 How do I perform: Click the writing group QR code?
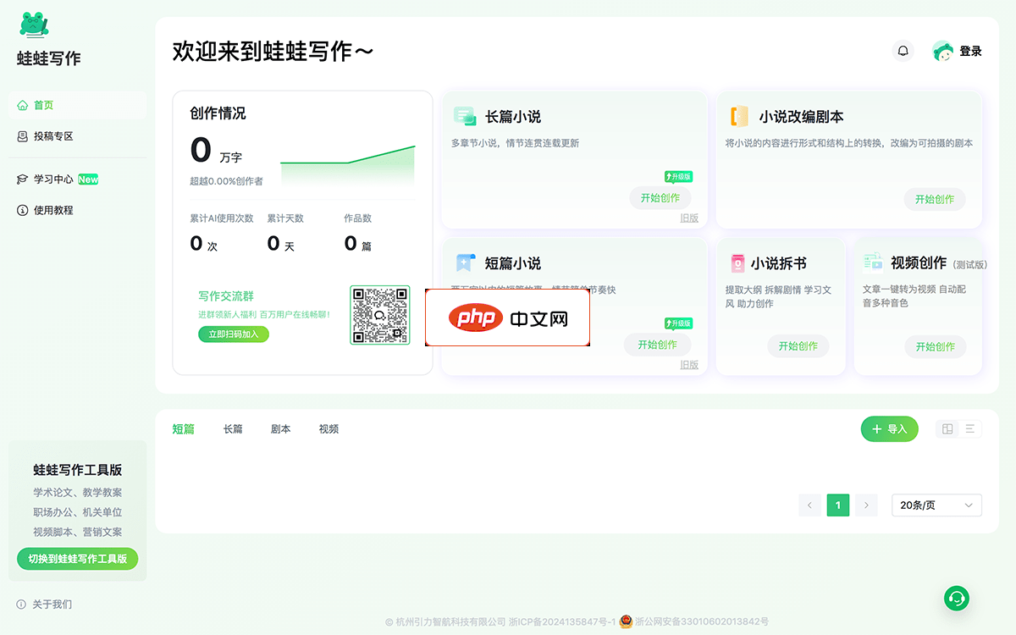pyautogui.click(x=380, y=315)
